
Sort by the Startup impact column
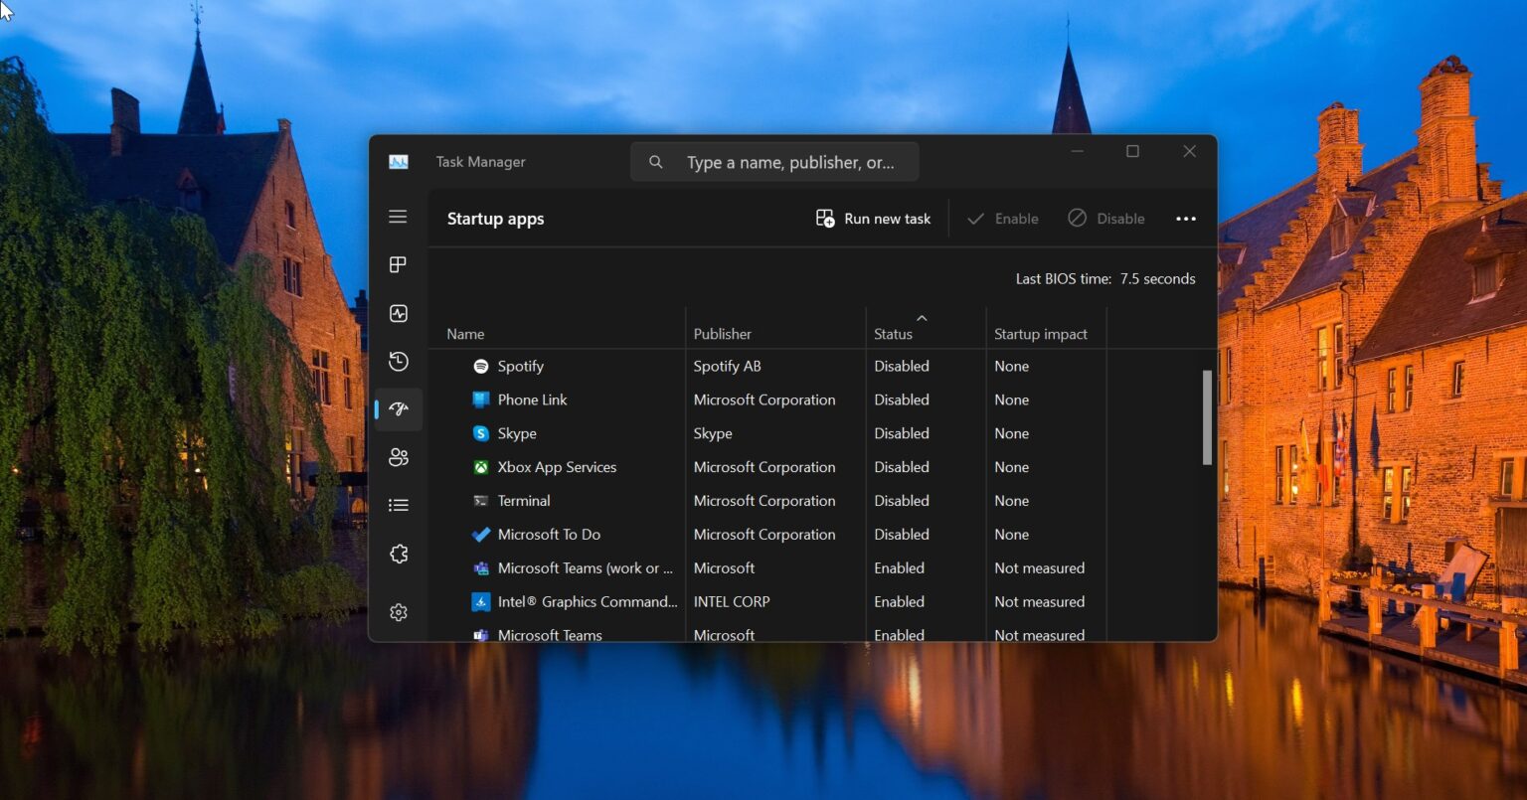pyautogui.click(x=1041, y=334)
